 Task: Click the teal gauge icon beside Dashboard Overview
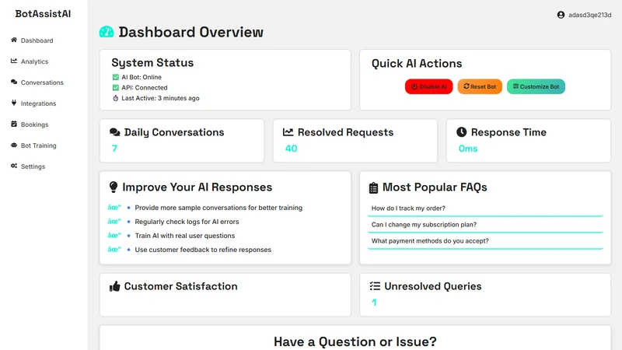coord(107,32)
